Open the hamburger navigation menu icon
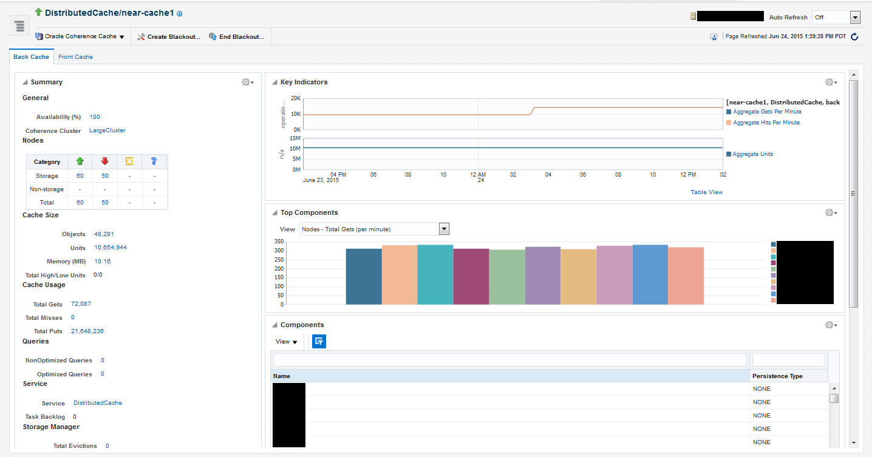This screenshot has height=457, width=872. 19,26
